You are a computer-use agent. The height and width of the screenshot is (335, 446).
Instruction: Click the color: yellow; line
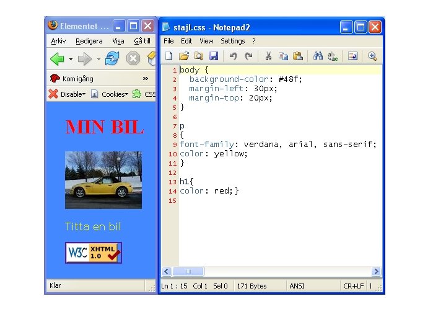[213, 154]
